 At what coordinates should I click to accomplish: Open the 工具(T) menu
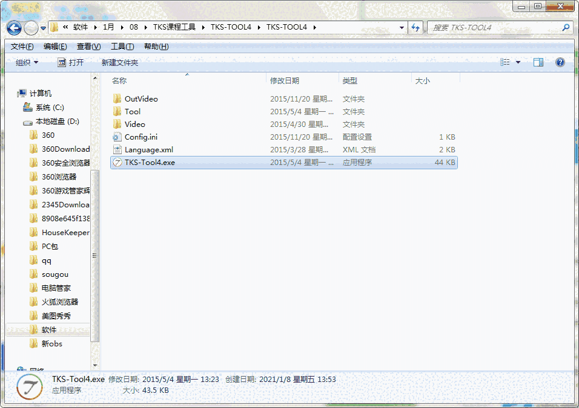pos(122,47)
